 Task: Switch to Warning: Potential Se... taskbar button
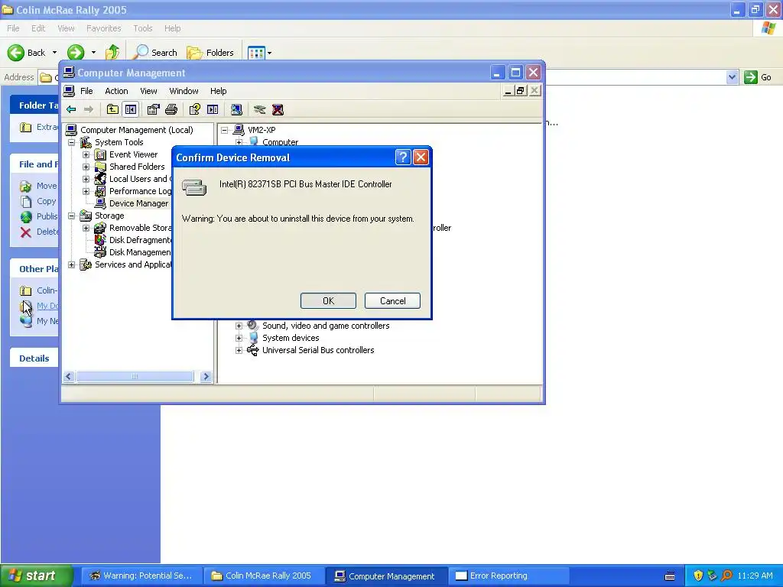point(141,576)
